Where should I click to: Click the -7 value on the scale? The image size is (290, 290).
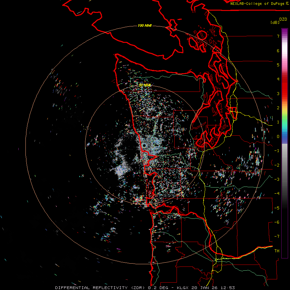pos(277,237)
